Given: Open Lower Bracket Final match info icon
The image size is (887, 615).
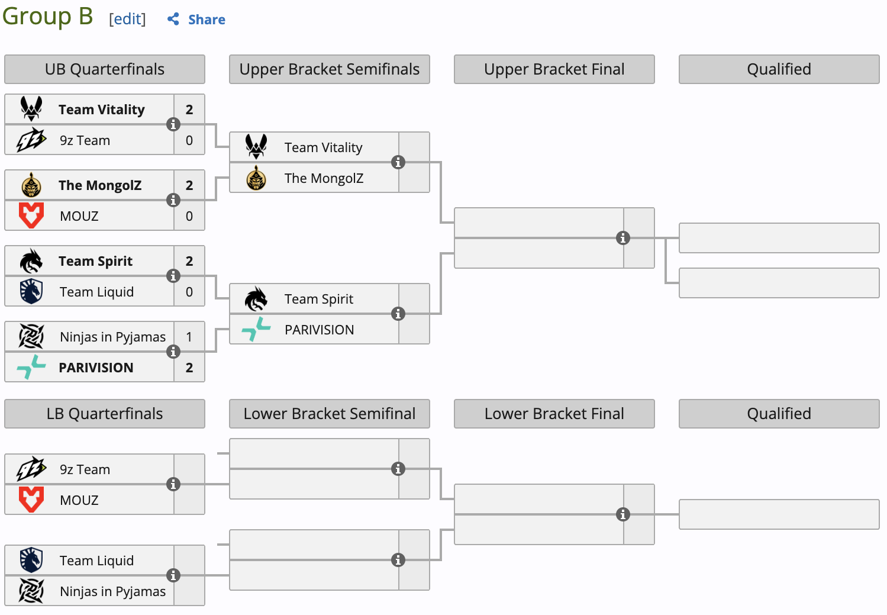Looking at the screenshot, I should (x=622, y=514).
